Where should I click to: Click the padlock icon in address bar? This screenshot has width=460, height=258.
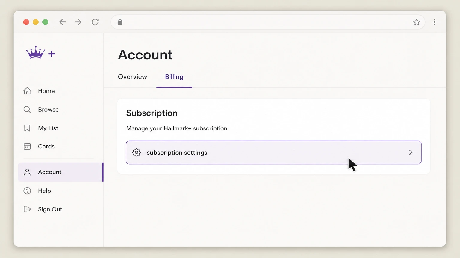[x=120, y=22]
